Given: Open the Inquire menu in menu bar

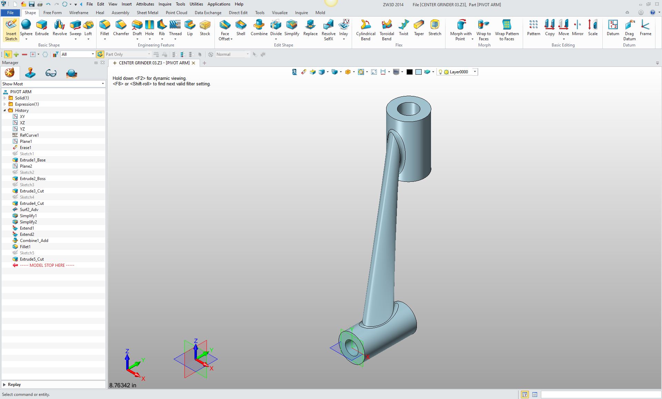Looking at the screenshot, I should (x=165, y=4).
